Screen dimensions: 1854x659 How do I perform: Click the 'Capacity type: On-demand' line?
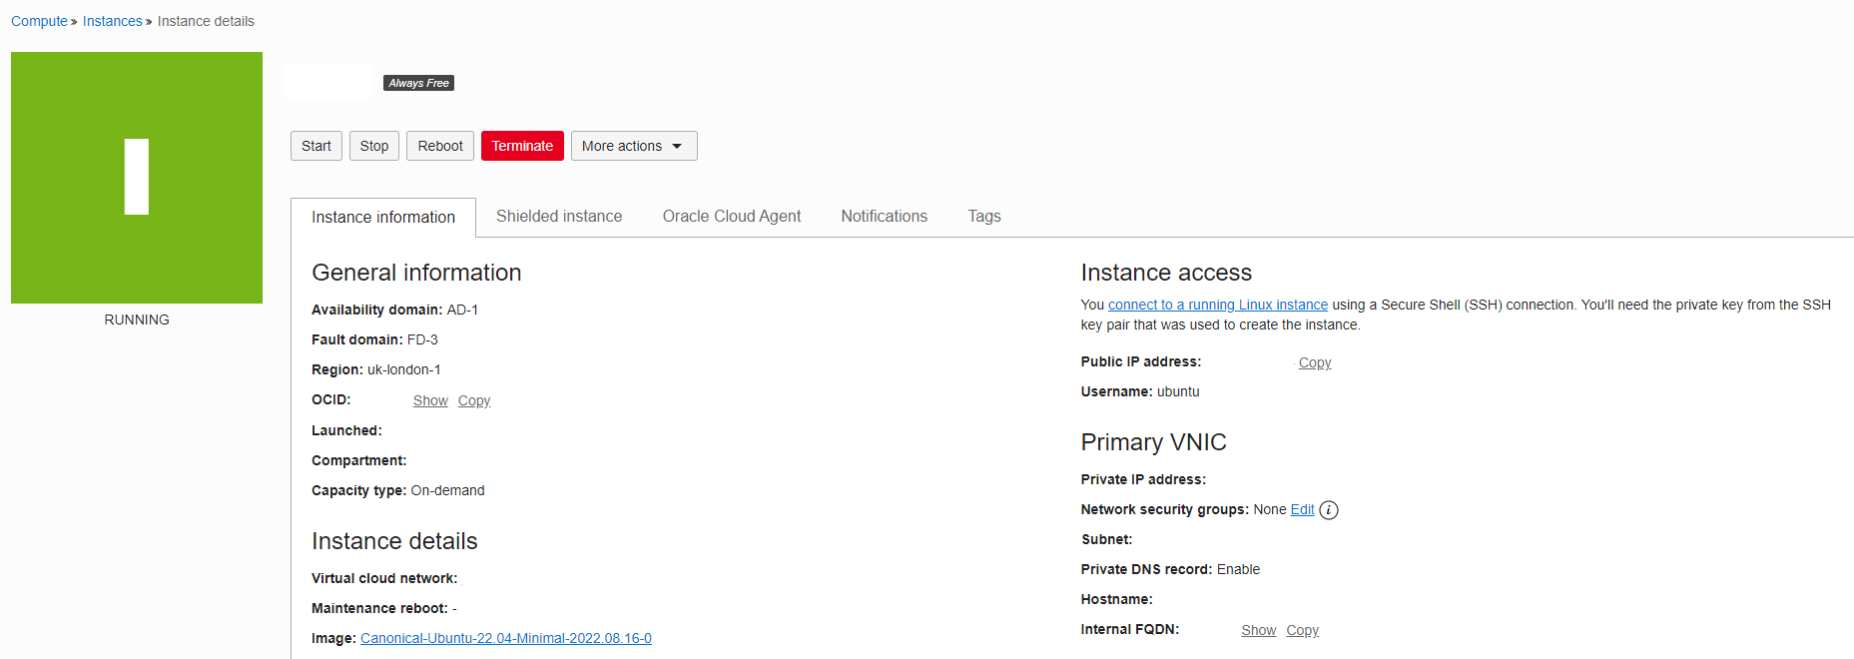click(x=398, y=490)
